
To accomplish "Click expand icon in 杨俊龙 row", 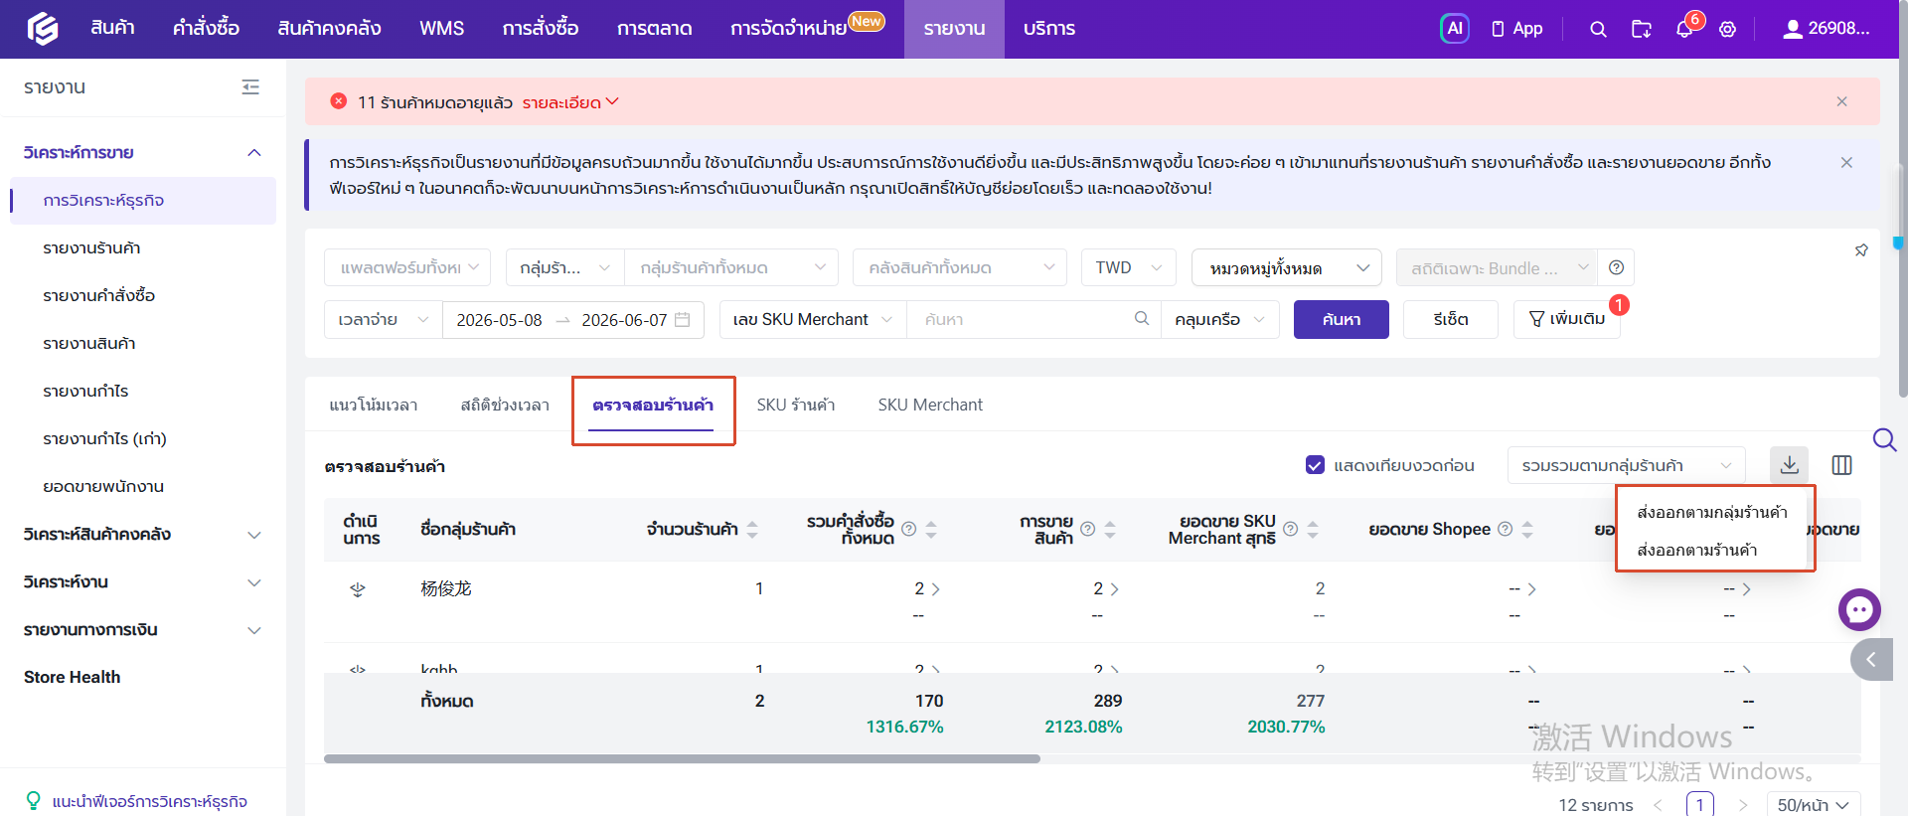I will click(358, 589).
